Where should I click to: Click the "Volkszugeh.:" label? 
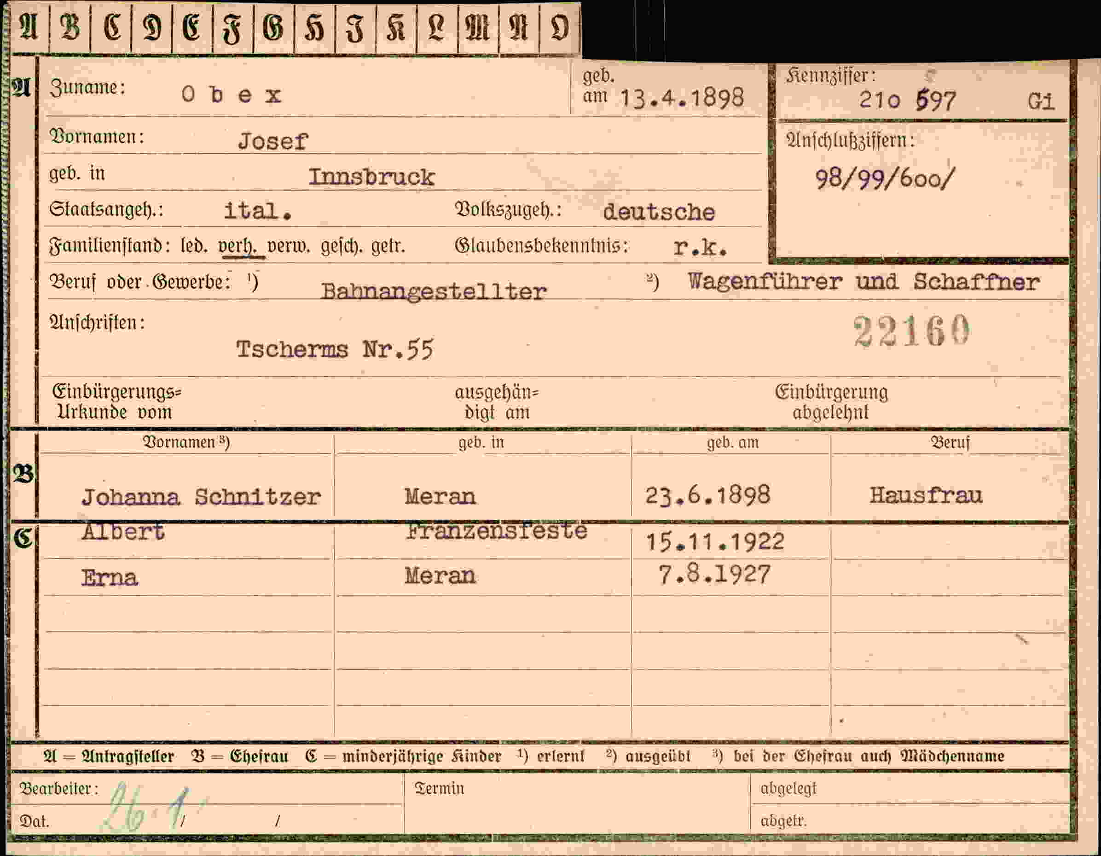[x=508, y=210]
